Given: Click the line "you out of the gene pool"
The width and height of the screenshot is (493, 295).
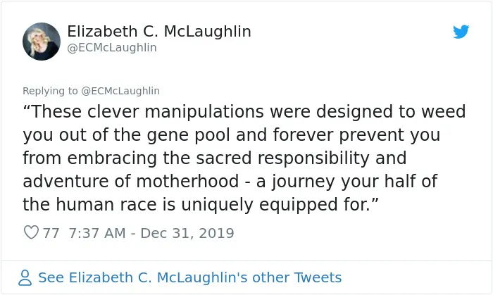Looking at the screenshot, I should click(x=232, y=135).
